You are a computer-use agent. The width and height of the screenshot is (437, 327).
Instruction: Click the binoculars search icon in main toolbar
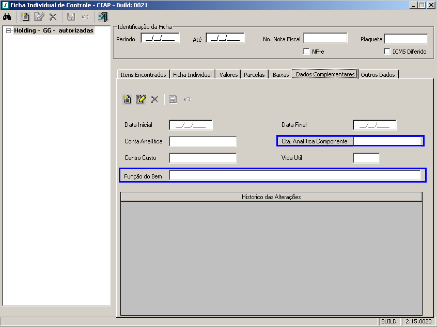[x=7, y=17]
